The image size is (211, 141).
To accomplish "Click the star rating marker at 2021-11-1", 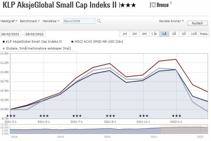I will point(144,116).
